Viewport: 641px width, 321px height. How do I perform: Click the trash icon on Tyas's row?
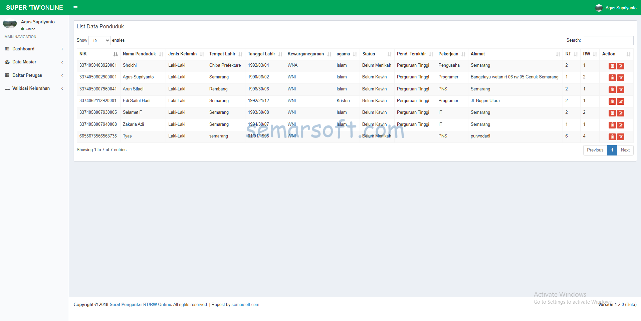pos(612,137)
